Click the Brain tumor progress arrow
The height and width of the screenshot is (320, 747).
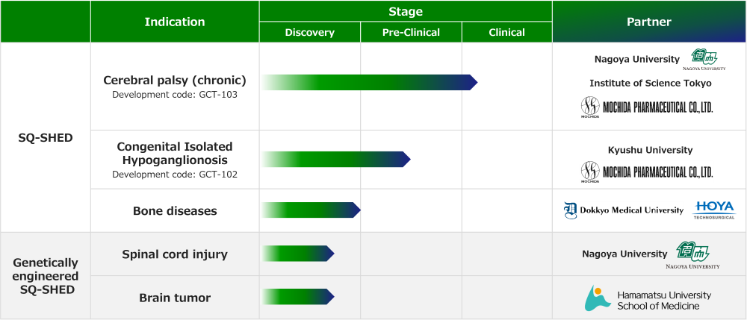298,297
